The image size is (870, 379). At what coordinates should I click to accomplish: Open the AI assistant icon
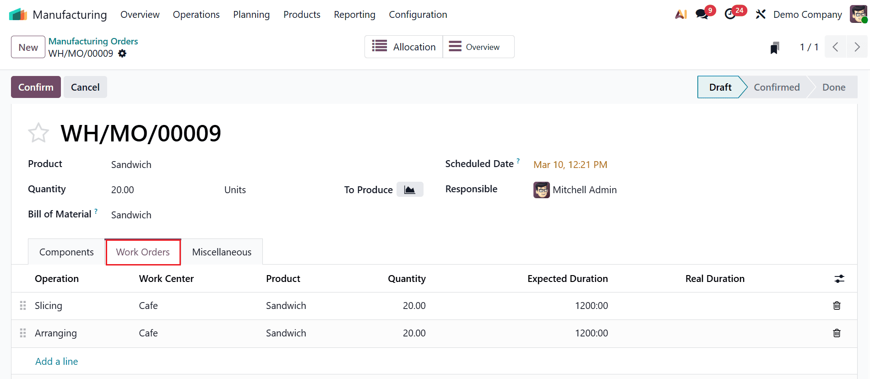coord(681,14)
